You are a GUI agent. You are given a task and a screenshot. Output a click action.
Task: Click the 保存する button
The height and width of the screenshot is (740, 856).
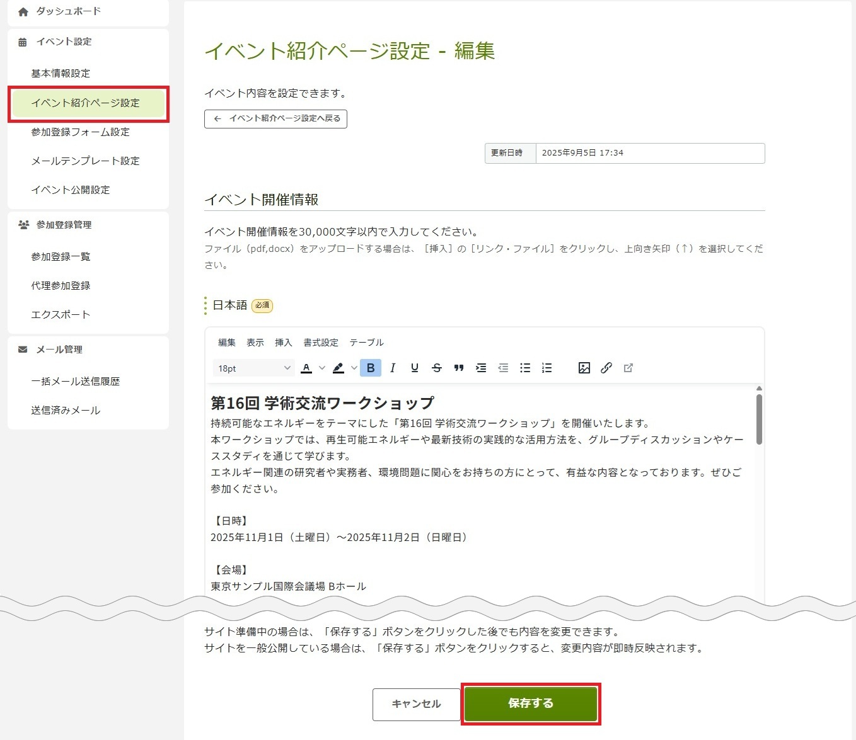click(x=531, y=703)
